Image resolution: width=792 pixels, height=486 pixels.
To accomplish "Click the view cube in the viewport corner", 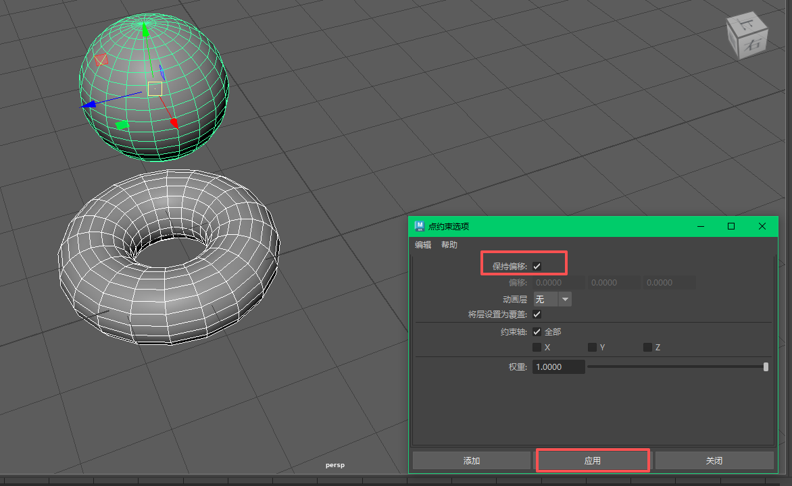I will click(x=747, y=35).
